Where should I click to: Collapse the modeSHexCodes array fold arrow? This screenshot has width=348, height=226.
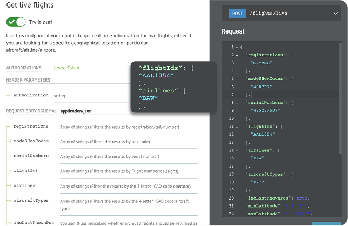[236, 78]
